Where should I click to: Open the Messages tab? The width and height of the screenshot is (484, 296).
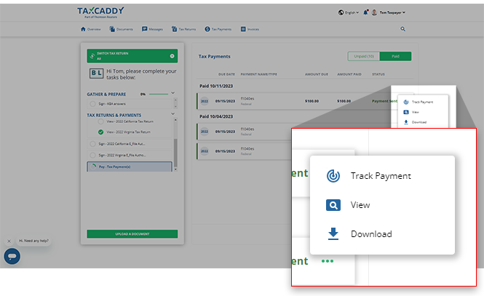tap(152, 29)
